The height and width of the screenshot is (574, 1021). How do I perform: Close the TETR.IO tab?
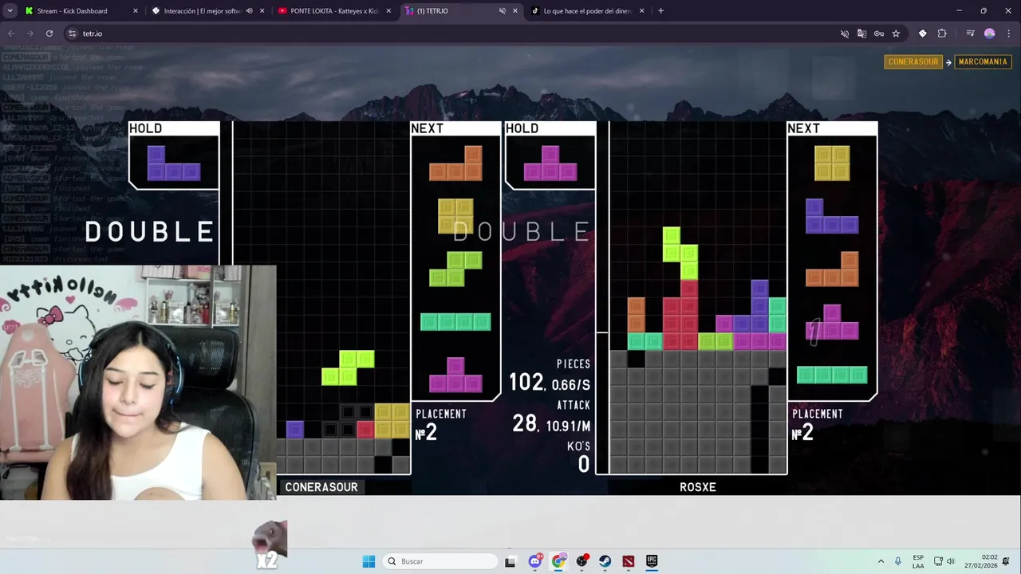click(514, 11)
